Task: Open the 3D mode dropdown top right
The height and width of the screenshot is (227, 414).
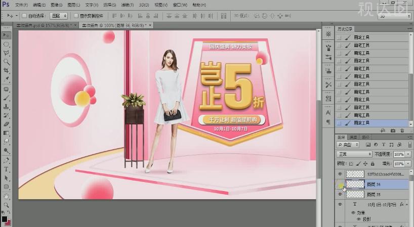Action: pos(394,16)
